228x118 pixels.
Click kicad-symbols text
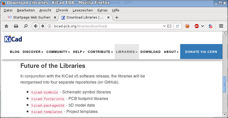(x=45, y=92)
